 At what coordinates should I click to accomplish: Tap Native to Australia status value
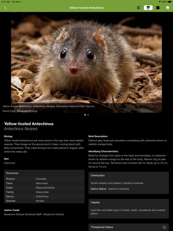point(119,189)
